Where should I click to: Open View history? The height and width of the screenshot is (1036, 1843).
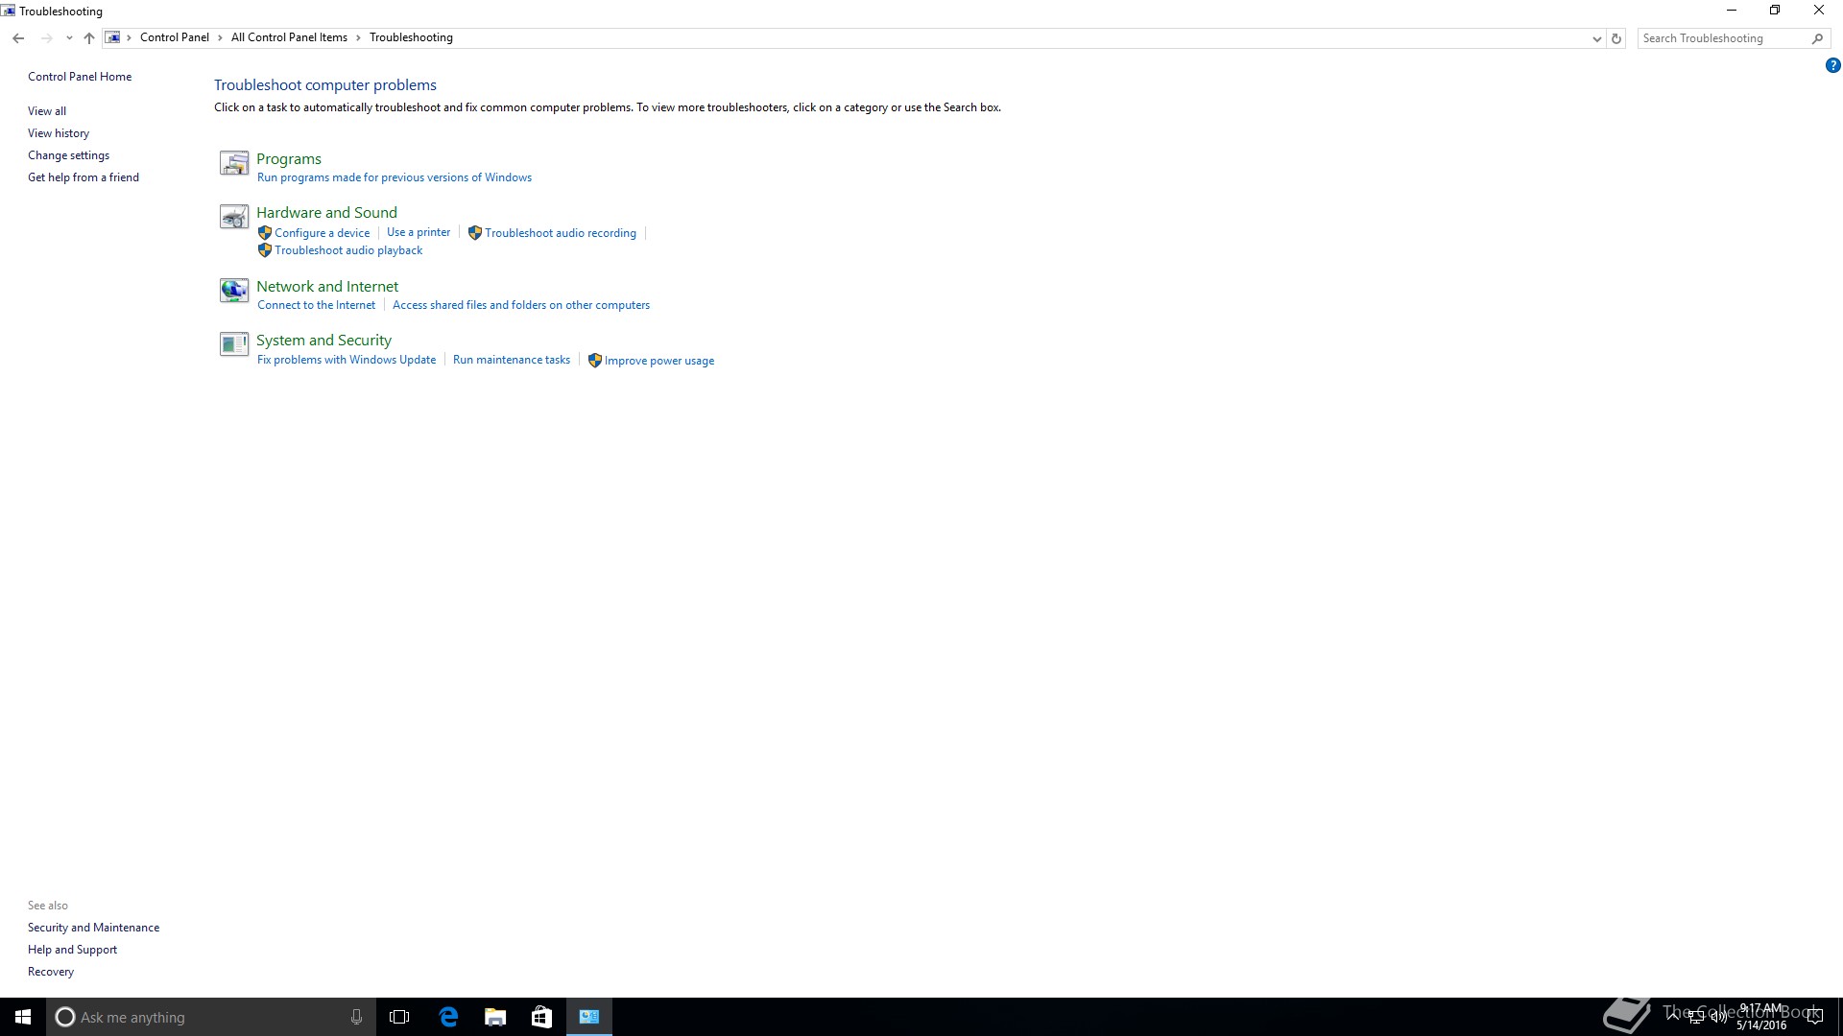pyautogui.click(x=59, y=133)
